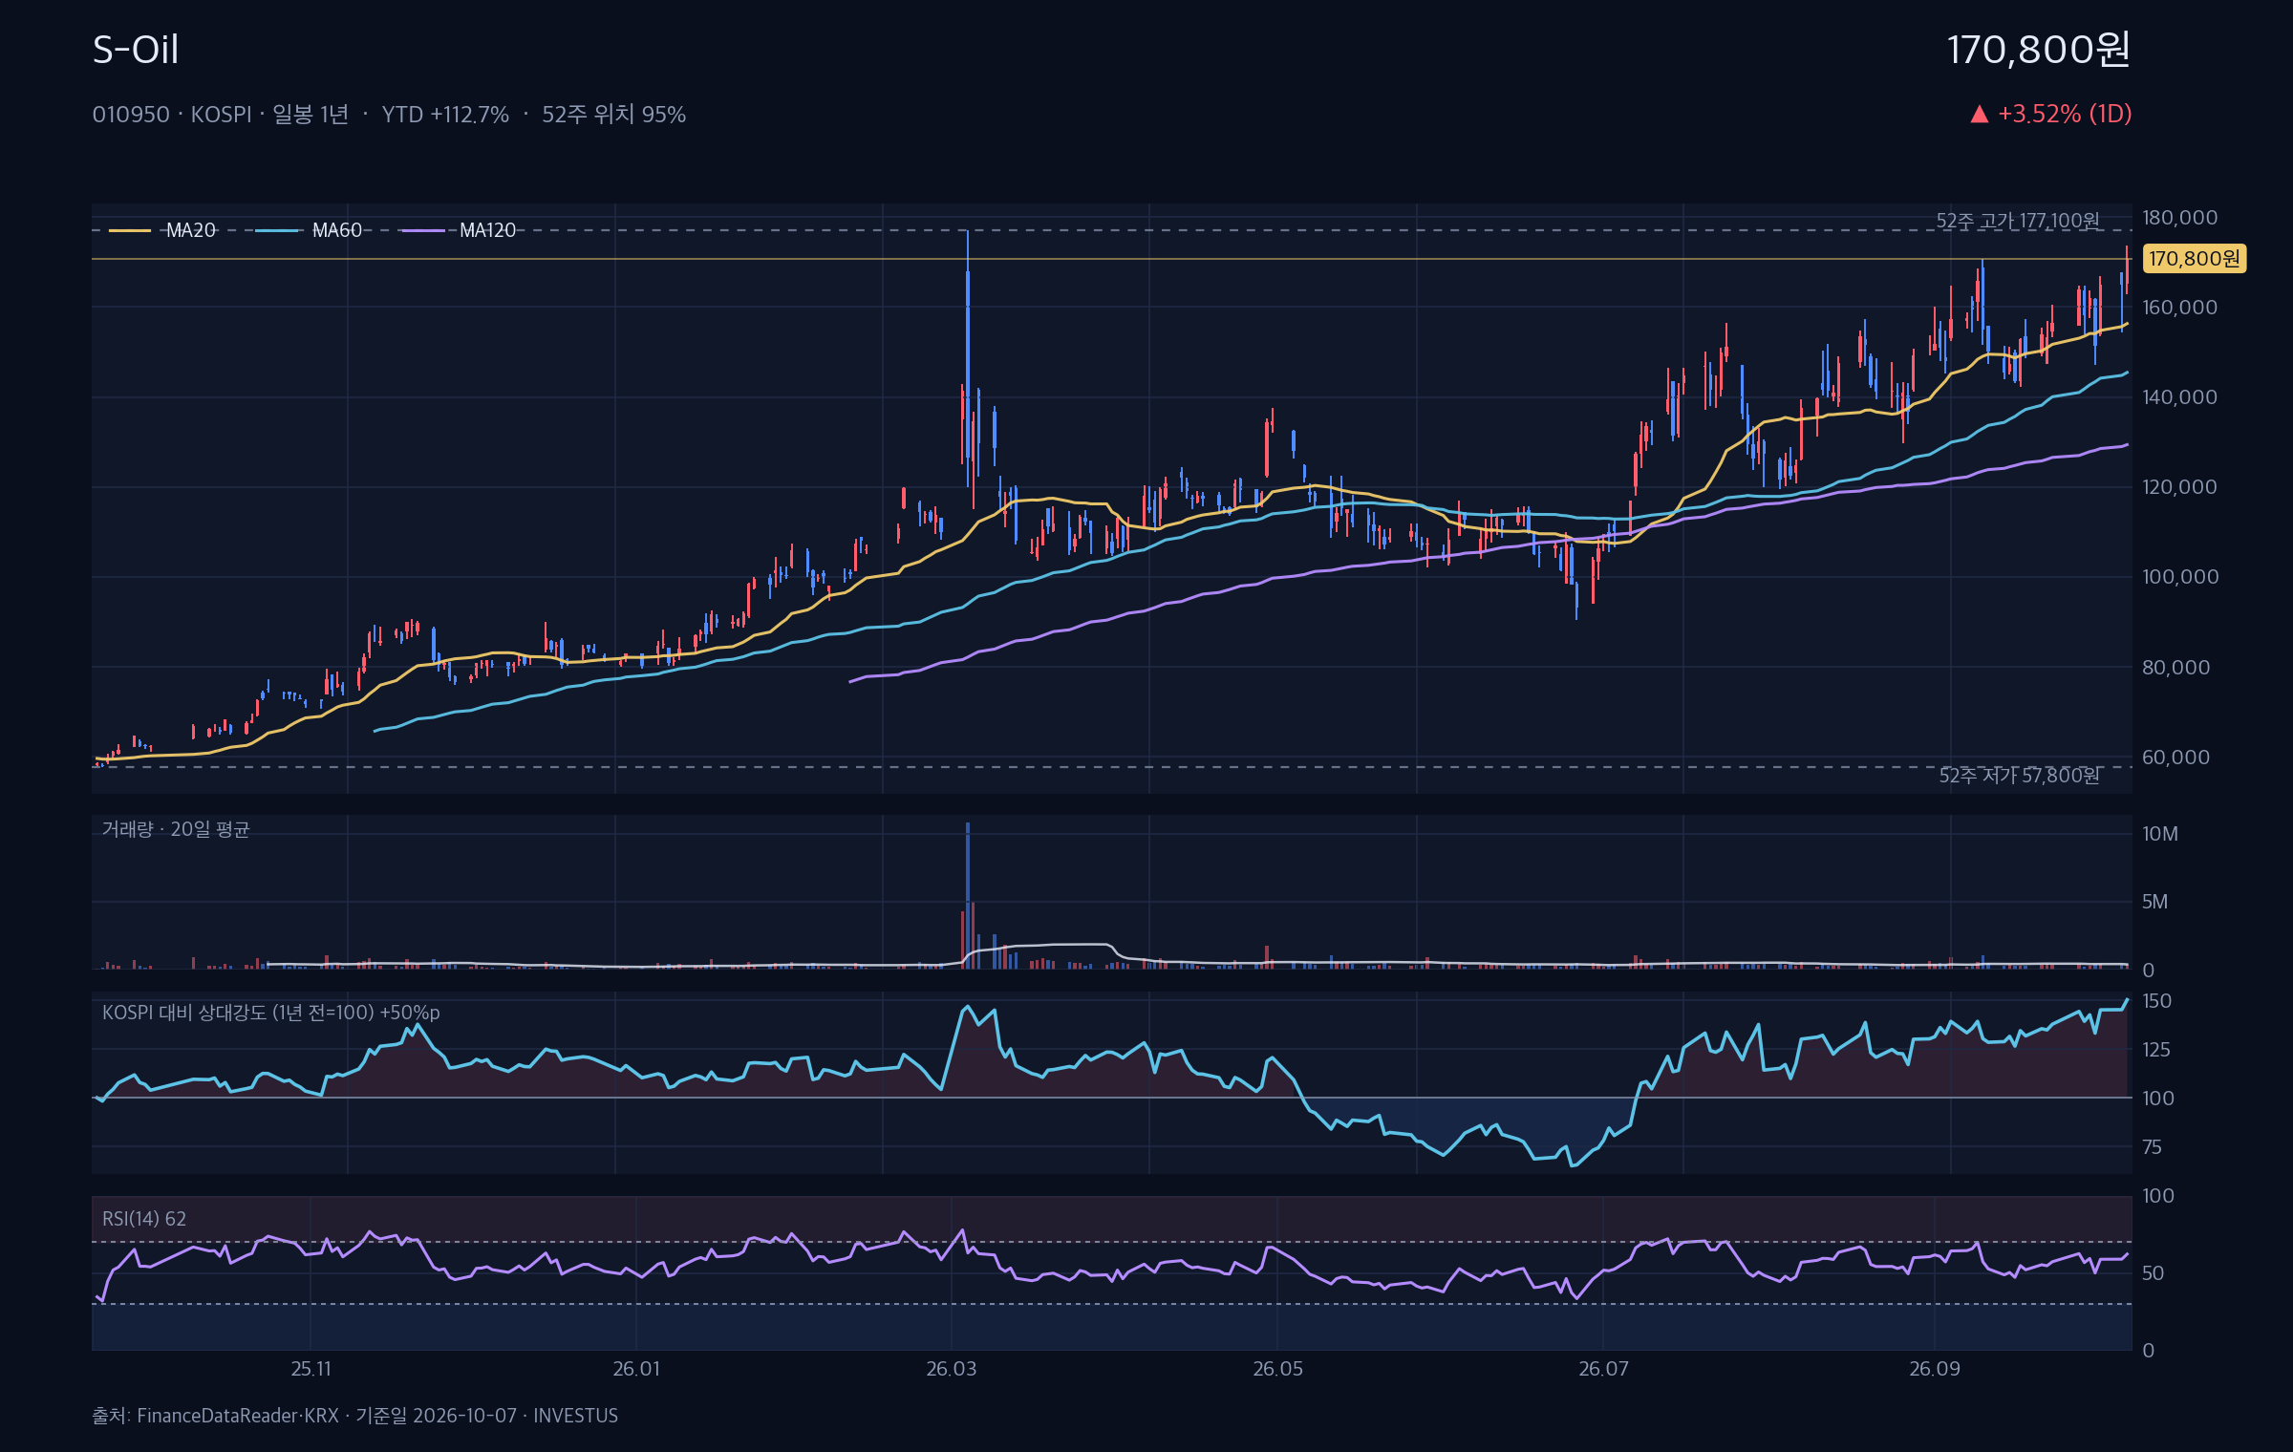2293x1452 pixels.
Task: Click the yellow 170,800원 price tag
Action: pos(2194,259)
